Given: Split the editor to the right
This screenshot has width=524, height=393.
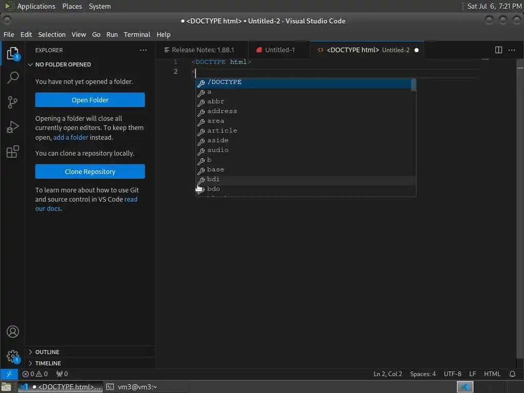Looking at the screenshot, I should coord(498,50).
